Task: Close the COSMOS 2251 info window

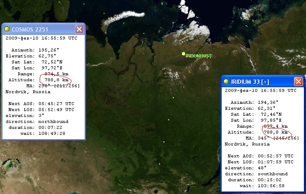Action: (79, 29)
